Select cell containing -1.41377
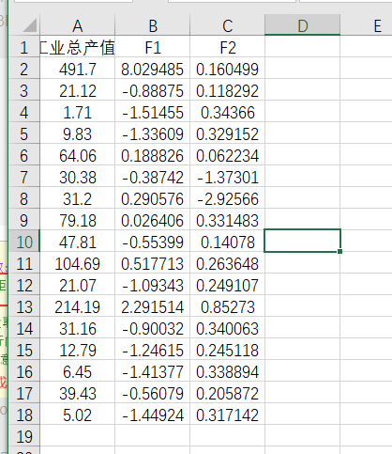 pyautogui.click(x=153, y=371)
